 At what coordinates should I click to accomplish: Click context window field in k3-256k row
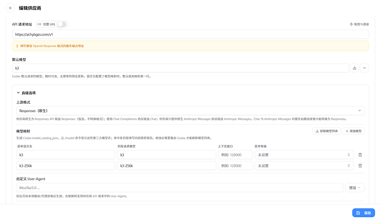pyautogui.click(x=235, y=166)
